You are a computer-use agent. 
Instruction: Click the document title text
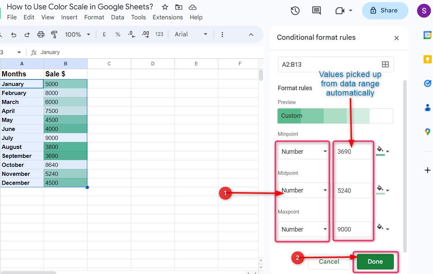coord(80,7)
